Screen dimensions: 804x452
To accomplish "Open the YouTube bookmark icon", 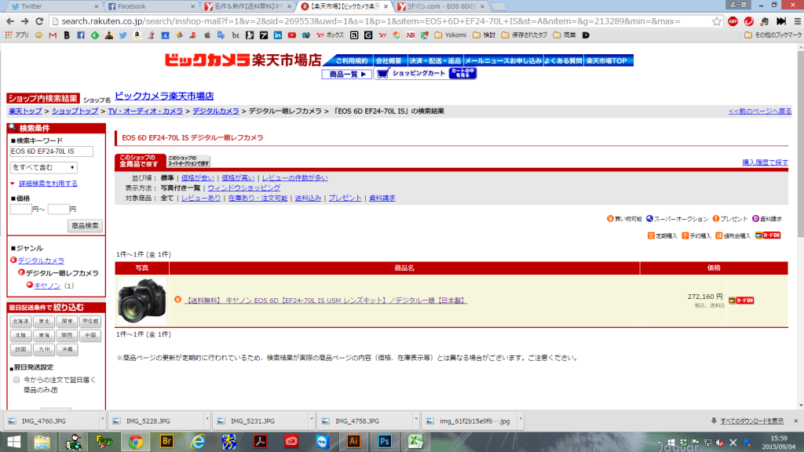I will click(x=292, y=35).
